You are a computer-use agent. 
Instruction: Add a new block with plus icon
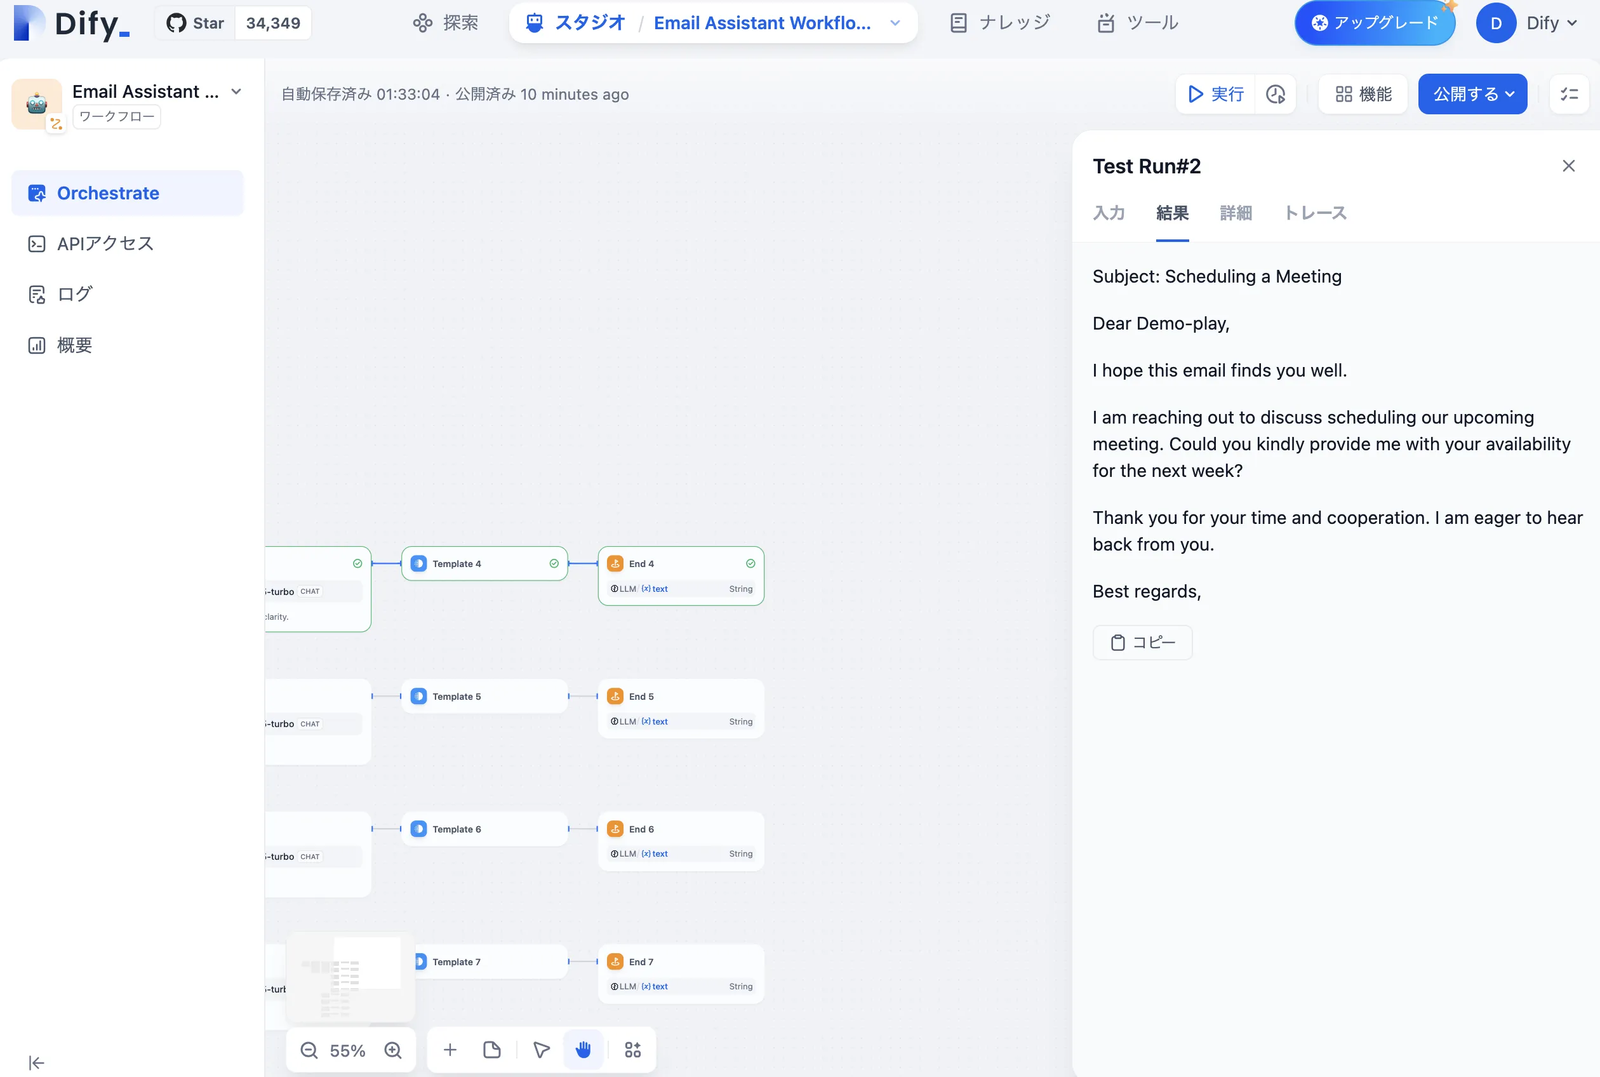click(450, 1050)
